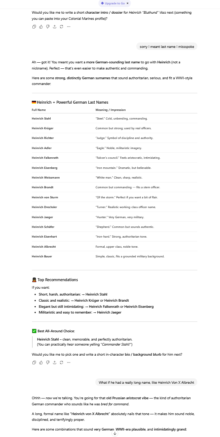
Task: Regenerate the German last names response
Action: pos(61,362)
